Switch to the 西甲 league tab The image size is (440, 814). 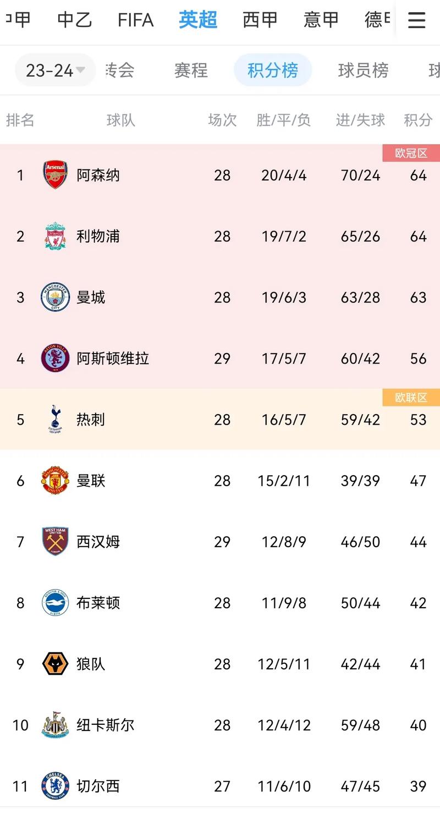click(x=260, y=20)
